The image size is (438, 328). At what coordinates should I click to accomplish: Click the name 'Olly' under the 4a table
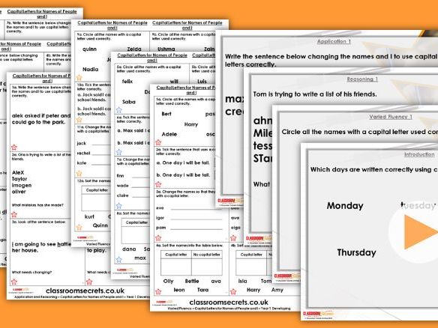(x=168, y=281)
